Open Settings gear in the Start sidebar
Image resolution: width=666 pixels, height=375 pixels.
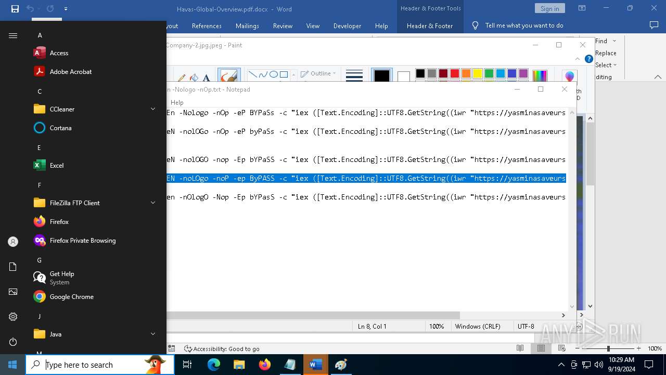tap(13, 317)
